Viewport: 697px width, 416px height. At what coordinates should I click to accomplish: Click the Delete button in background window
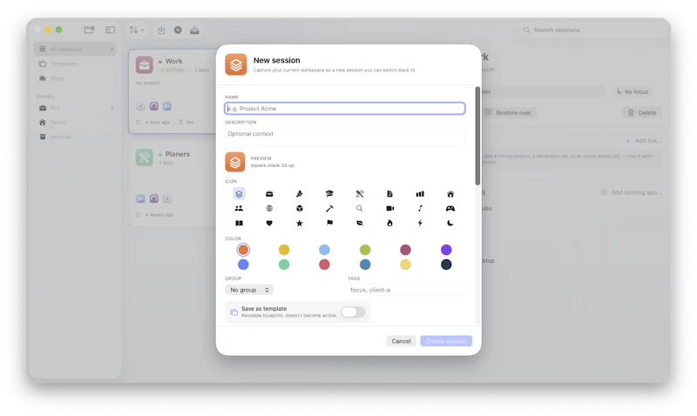(x=642, y=112)
